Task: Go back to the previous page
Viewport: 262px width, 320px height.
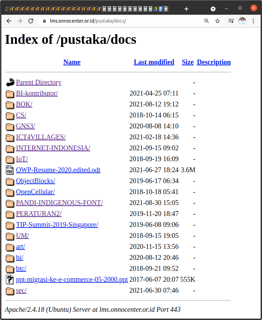Action: click(9, 21)
